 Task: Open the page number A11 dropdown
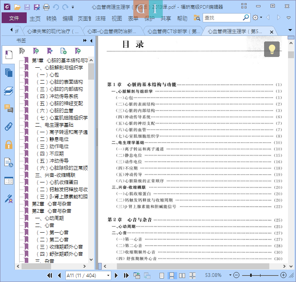point(108,275)
